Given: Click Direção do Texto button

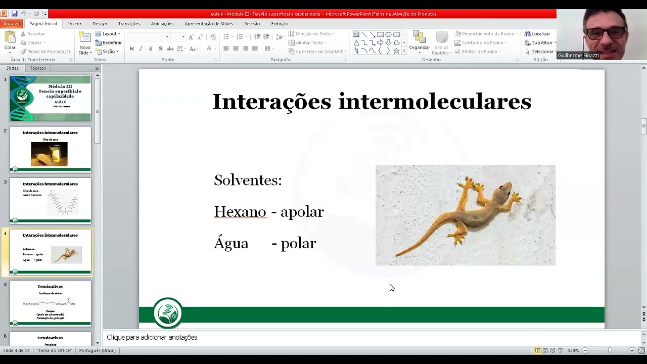Looking at the screenshot, I should [311, 34].
